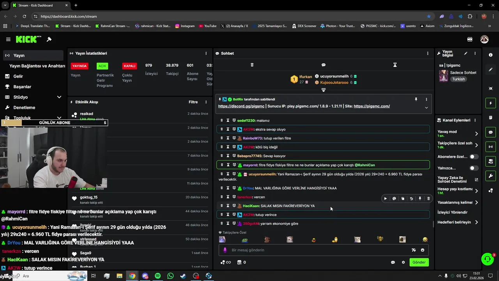The width and height of the screenshot is (499, 281).
Task: Expand the chat leaderboard arrow
Action: coord(323,90)
